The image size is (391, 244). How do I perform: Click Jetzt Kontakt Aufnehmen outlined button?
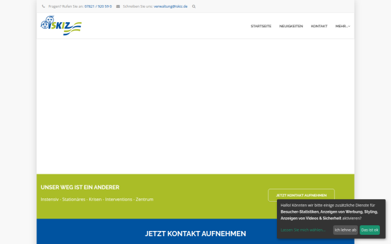click(301, 195)
